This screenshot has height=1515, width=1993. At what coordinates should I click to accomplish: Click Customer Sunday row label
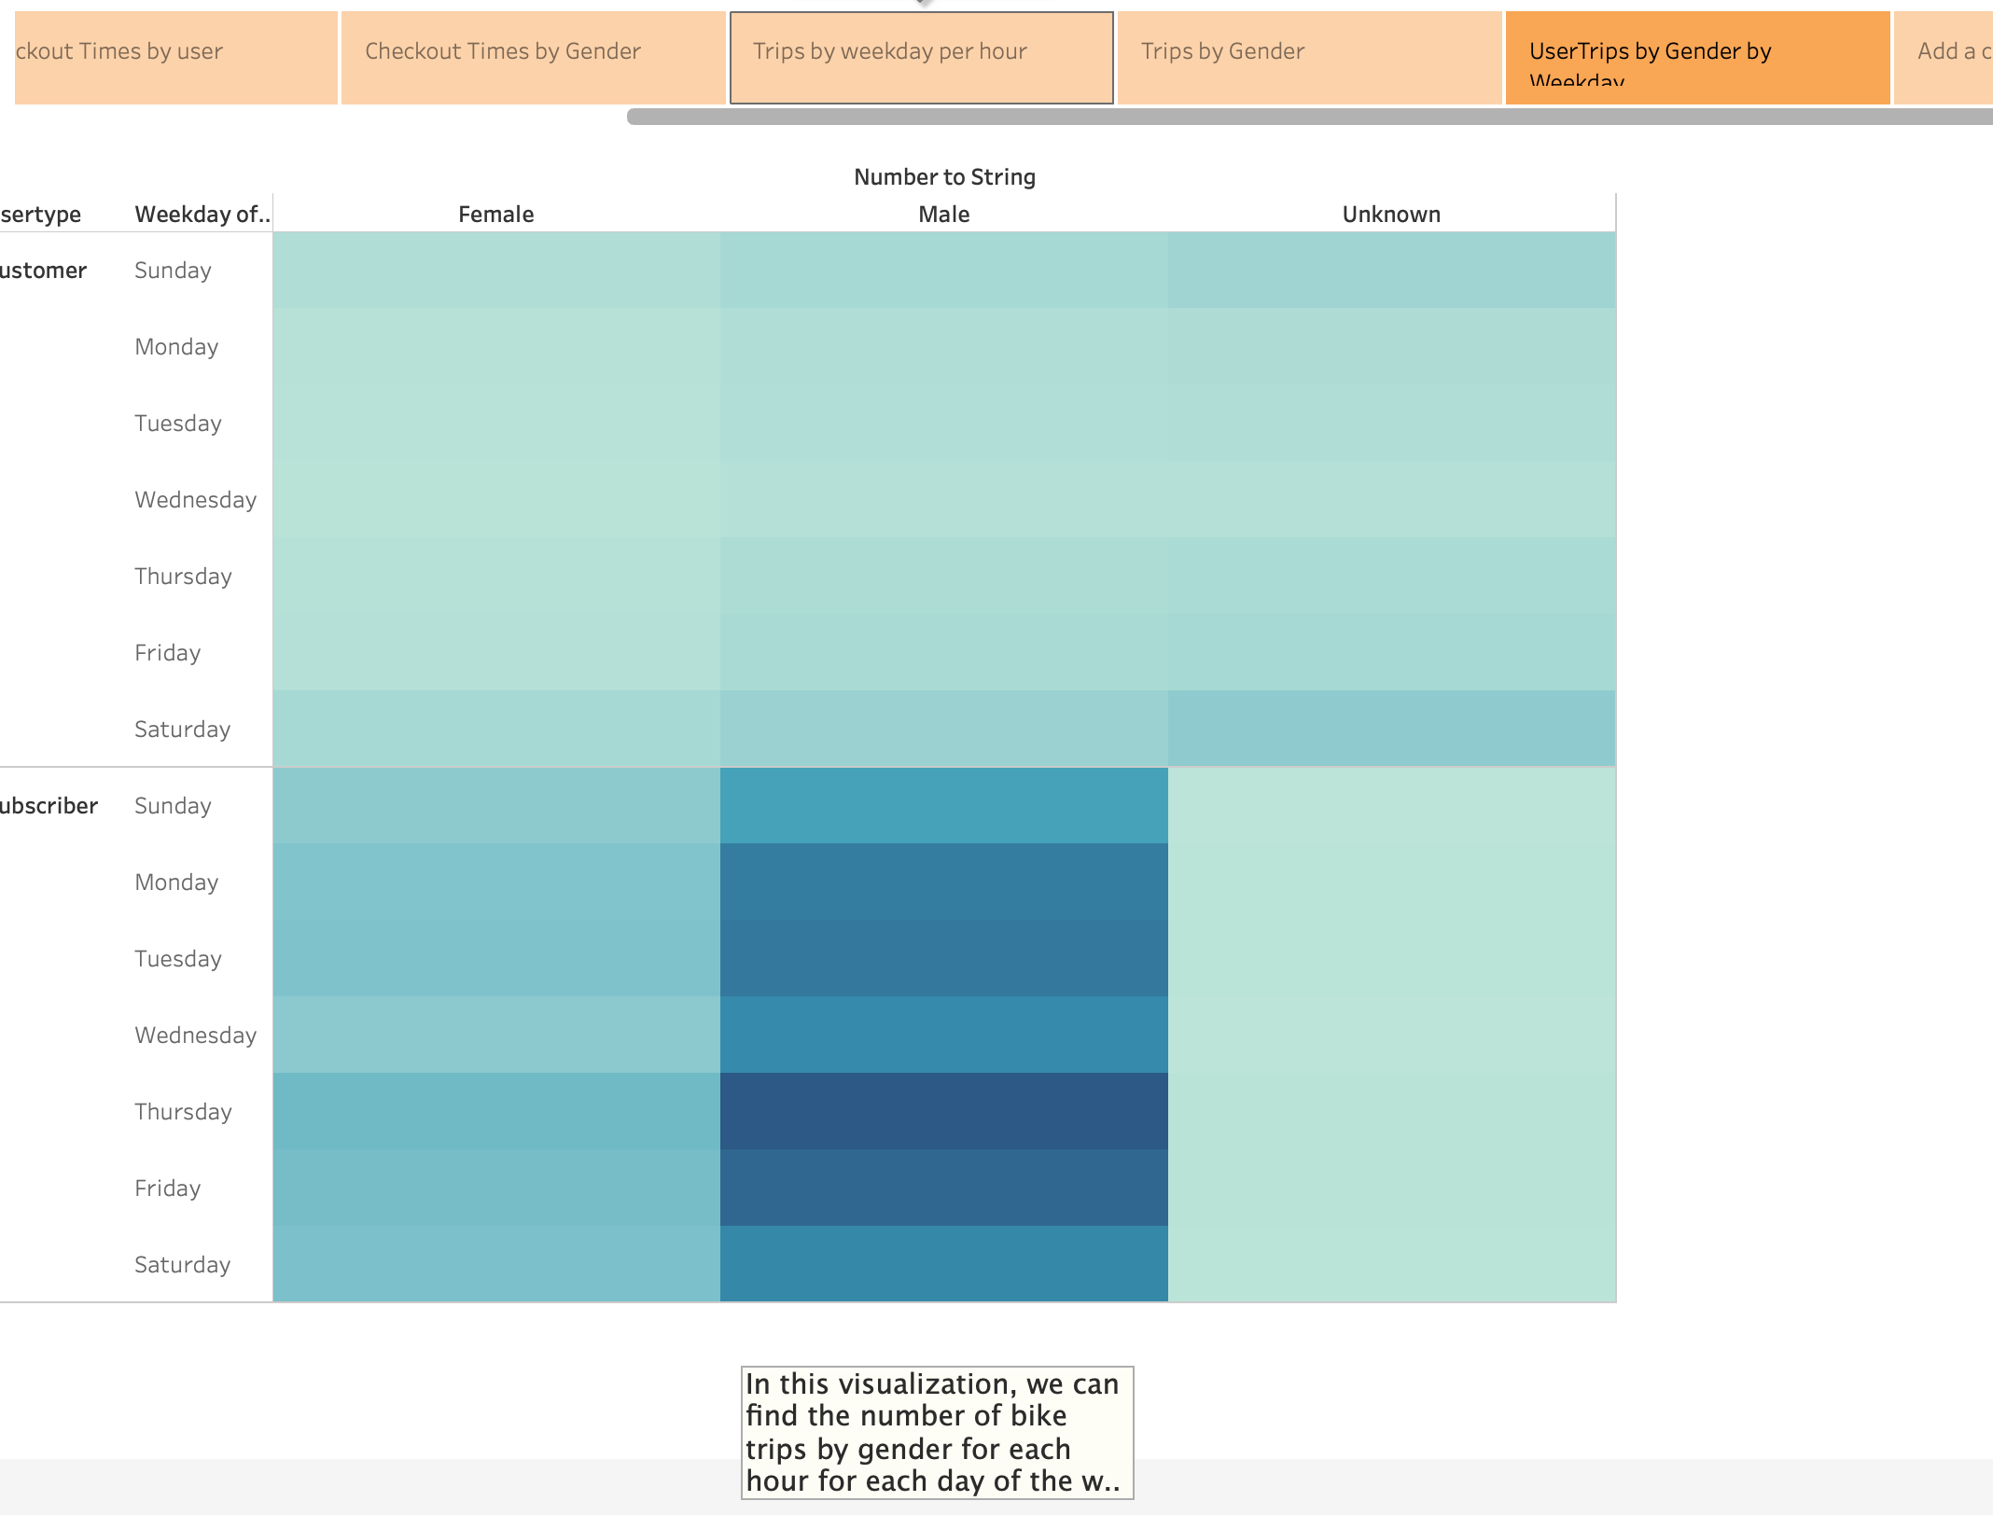coord(173,271)
